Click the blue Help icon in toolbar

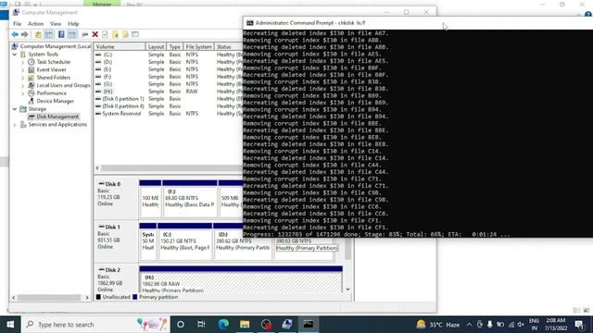pos(61,34)
